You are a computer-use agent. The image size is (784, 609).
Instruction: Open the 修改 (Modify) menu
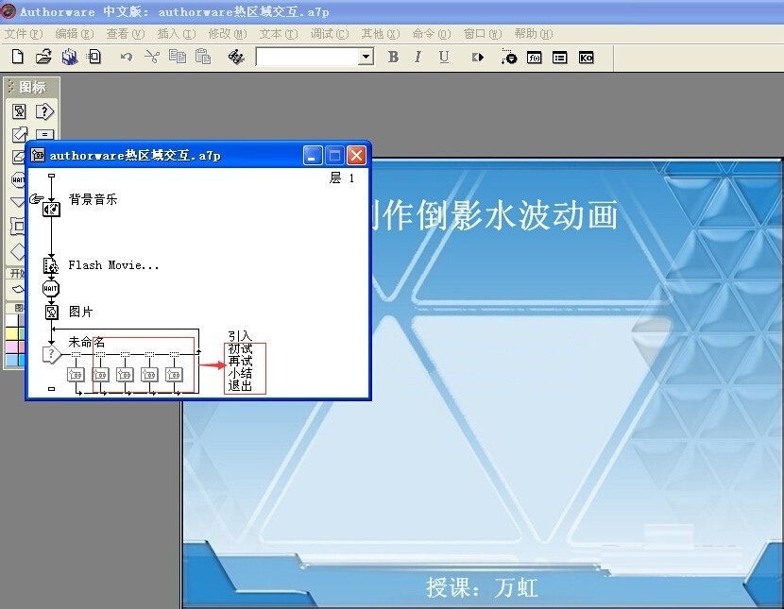[x=227, y=33]
